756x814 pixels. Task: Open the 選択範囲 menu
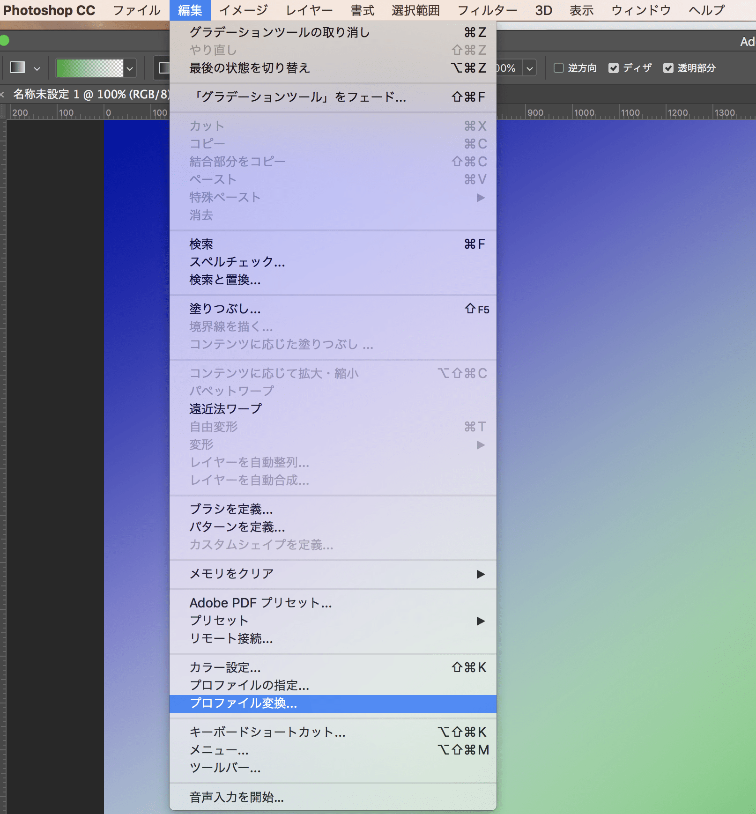click(415, 10)
